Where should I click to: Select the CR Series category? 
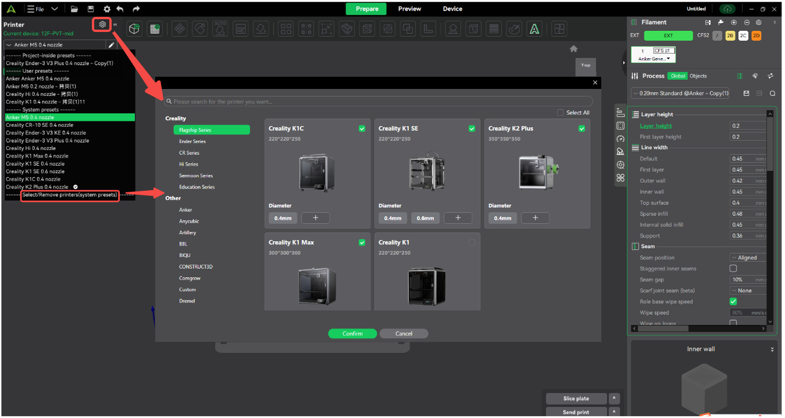point(189,153)
